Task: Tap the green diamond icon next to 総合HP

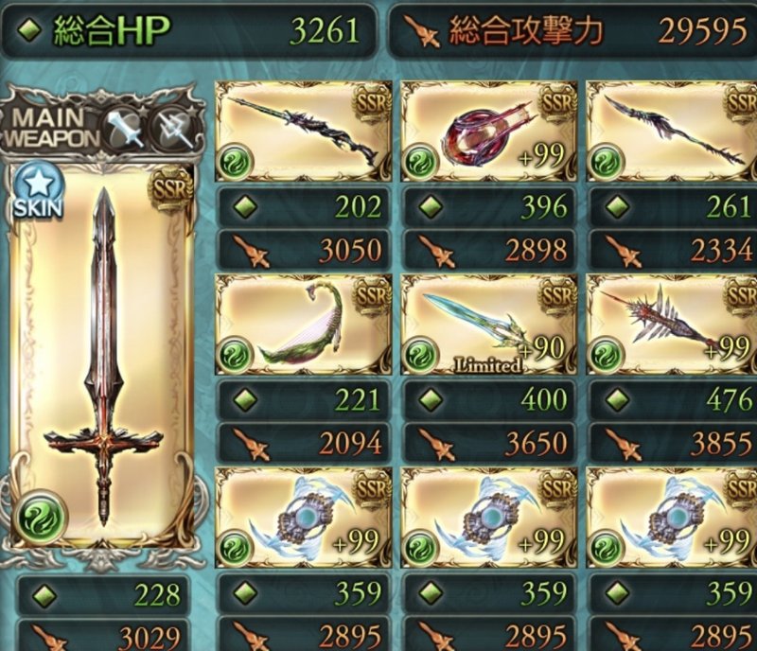Action: [28, 30]
